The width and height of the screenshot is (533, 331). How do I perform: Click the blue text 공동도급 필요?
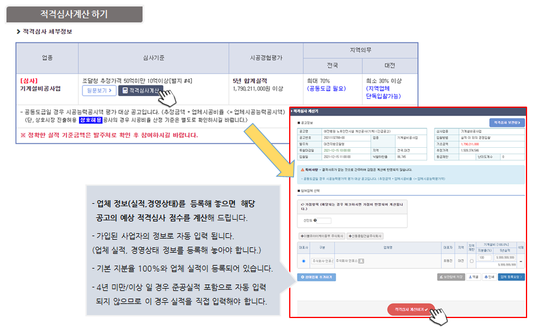[x=326, y=89]
